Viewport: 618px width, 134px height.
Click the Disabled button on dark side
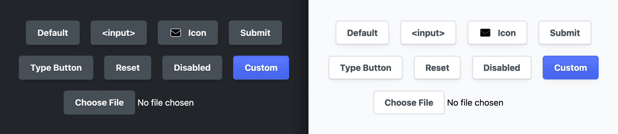[192, 68]
